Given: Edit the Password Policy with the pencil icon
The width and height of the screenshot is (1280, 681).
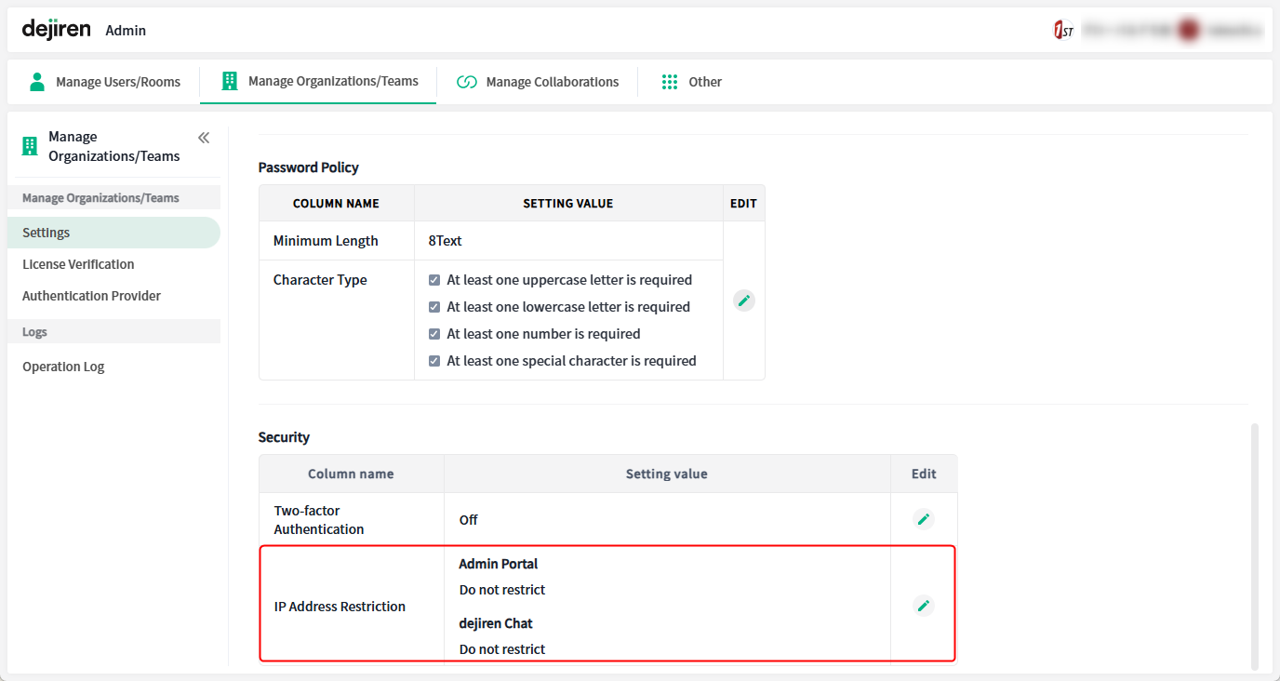Looking at the screenshot, I should coord(743,300).
